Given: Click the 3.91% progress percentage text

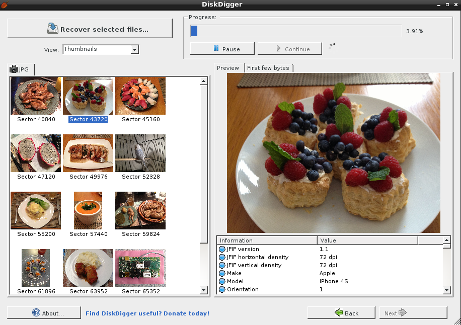Looking at the screenshot, I should (x=415, y=31).
